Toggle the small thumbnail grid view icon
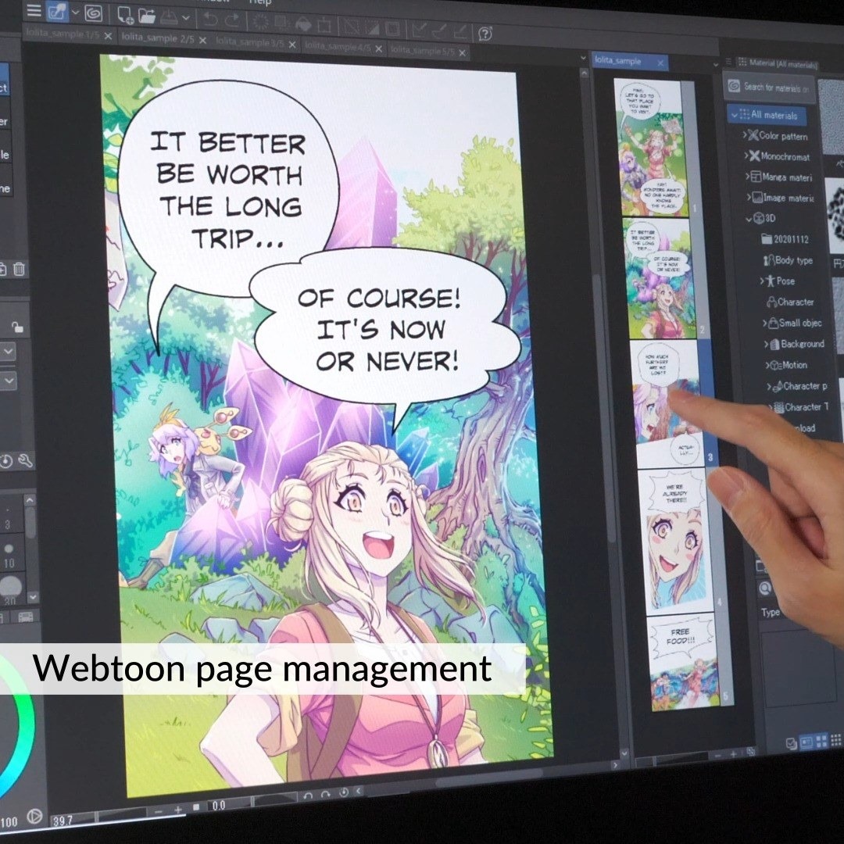The height and width of the screenshot is (844, 844). 821,741
